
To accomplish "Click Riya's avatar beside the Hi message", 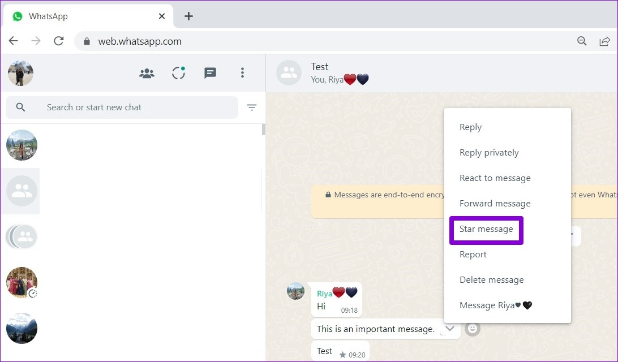I will [295, 291].
